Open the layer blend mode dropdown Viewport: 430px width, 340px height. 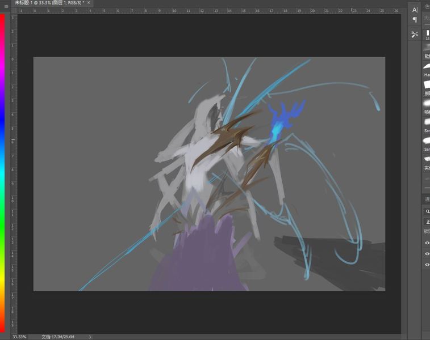(427, 222)
